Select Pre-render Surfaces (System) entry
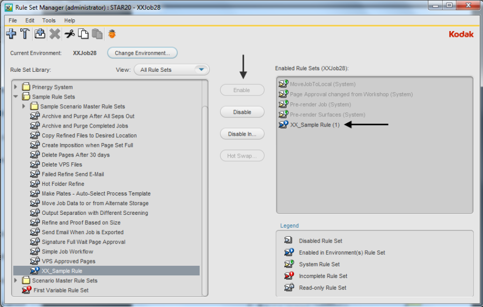 [327, 115]
